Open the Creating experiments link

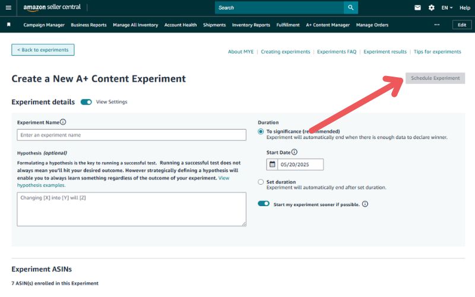click(x=286, y=52)
